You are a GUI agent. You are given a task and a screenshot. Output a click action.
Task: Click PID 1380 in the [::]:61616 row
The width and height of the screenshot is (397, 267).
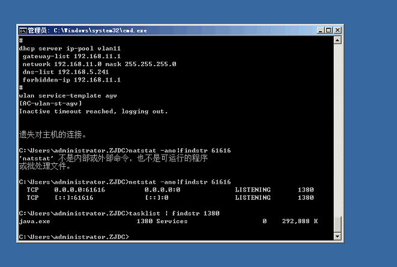pos(306,197)
